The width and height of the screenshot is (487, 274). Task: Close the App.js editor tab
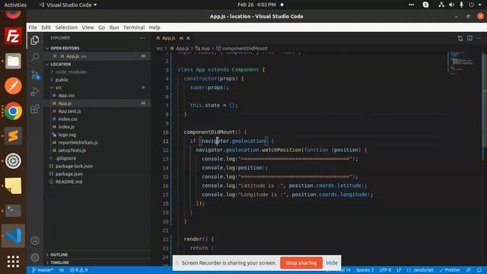coord(188,38)
